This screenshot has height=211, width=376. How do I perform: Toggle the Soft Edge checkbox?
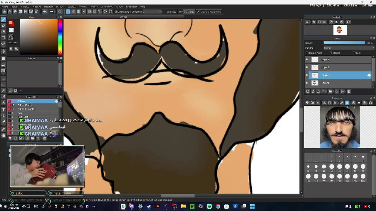[x=164, y=12]
